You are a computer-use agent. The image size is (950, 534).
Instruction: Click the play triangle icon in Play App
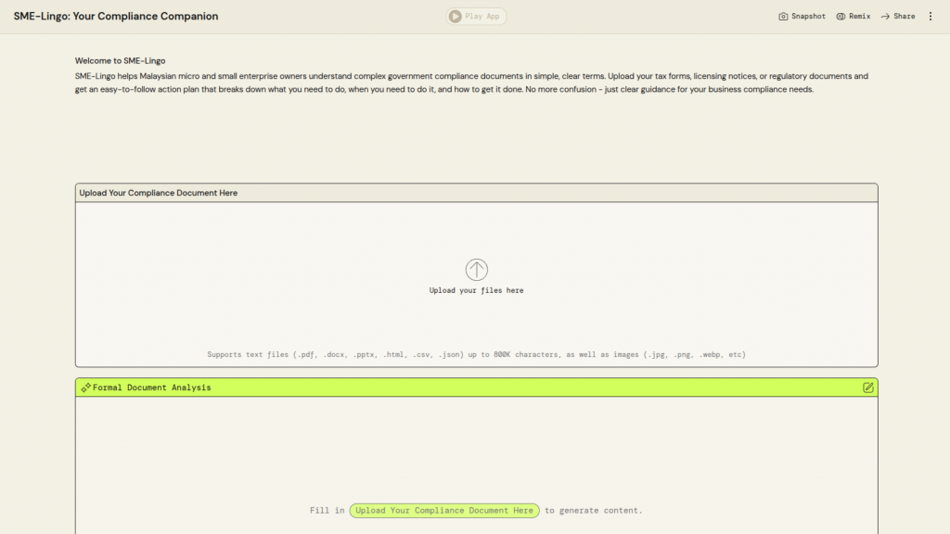pyautogui.click(x=455, y=16)
